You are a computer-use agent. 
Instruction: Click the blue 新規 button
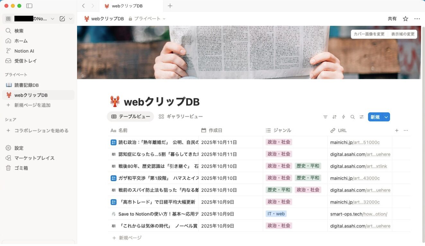pos(375,117)
